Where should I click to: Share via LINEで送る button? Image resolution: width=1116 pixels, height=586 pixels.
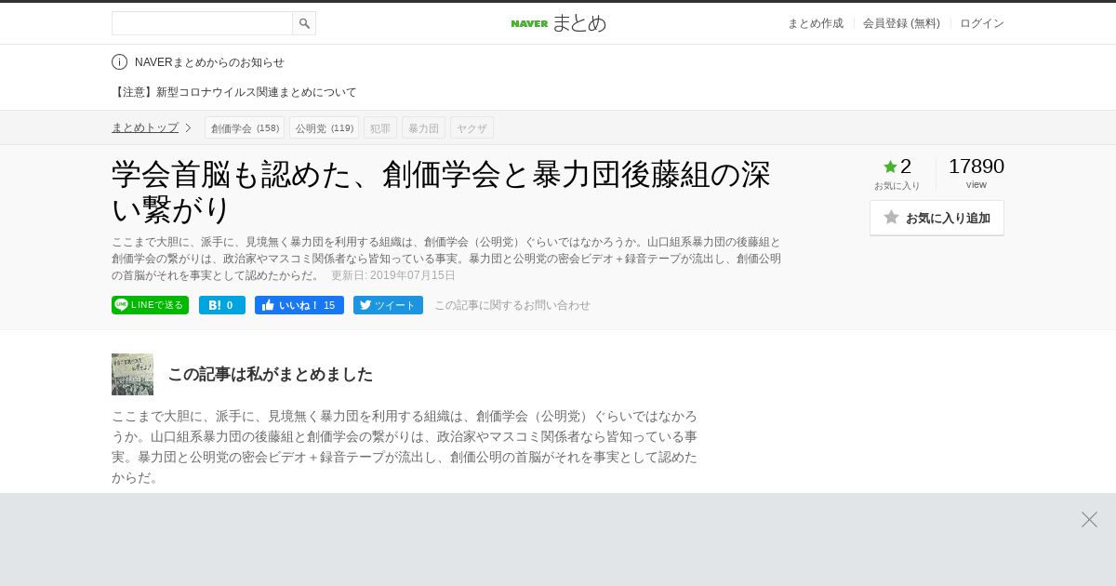tap(150, 305)
